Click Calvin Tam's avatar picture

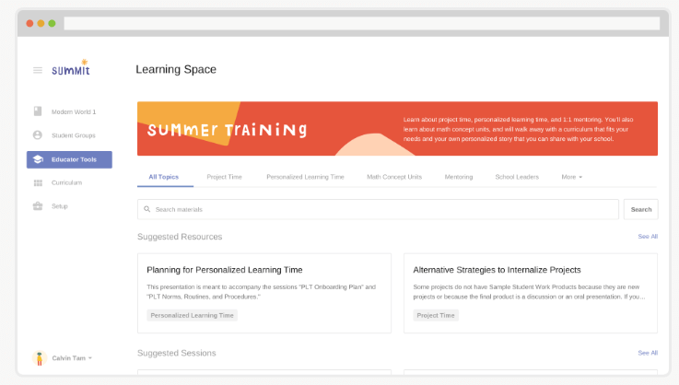[40, 358]
